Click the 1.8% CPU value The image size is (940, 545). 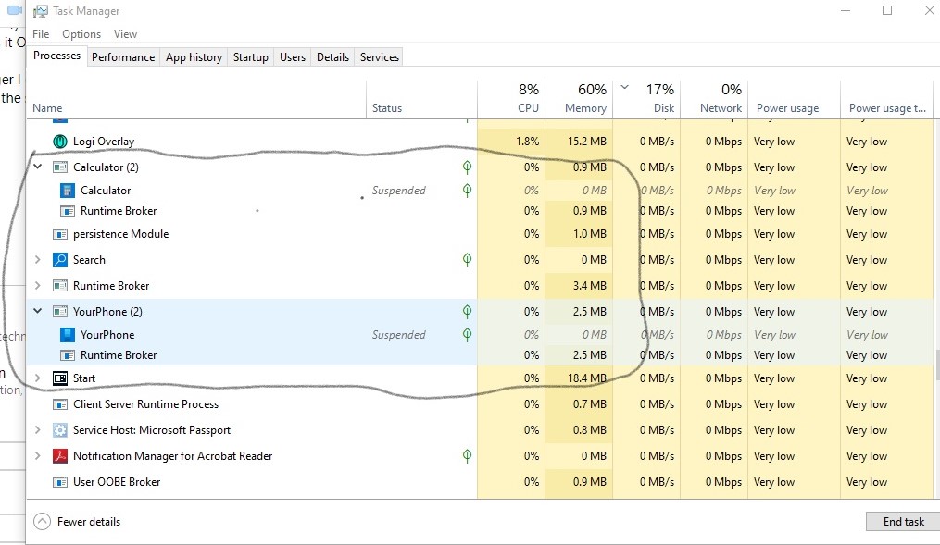527,142
